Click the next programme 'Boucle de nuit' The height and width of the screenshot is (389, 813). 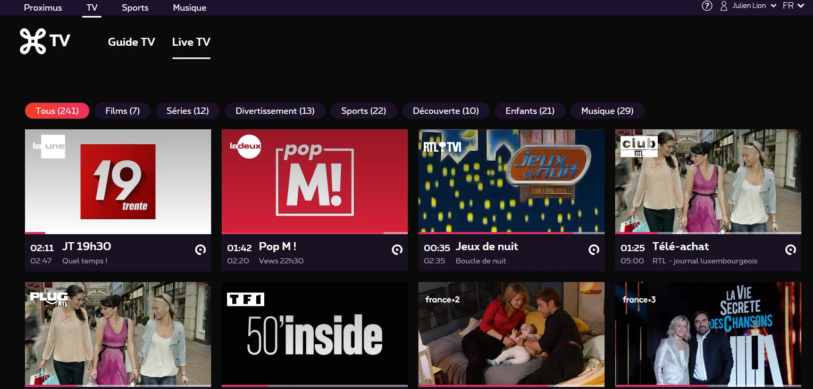pyautogui.click(x=481, y=261)
